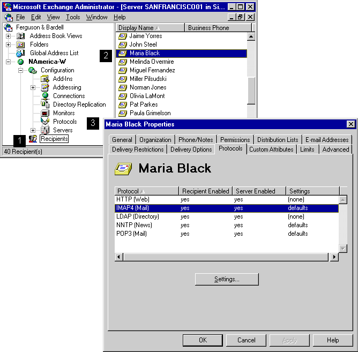
Task: Click the Global Address List globe icon
Action: [20, 53]
